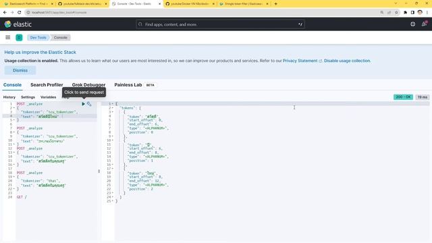Collapse the root object at output line 1
Screen dimensions: 432x243
113,104
